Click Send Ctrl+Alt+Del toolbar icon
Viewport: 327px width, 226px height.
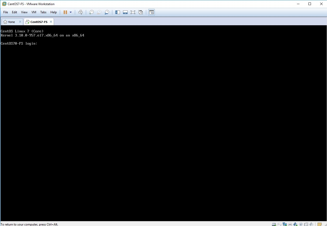point(80,12)
